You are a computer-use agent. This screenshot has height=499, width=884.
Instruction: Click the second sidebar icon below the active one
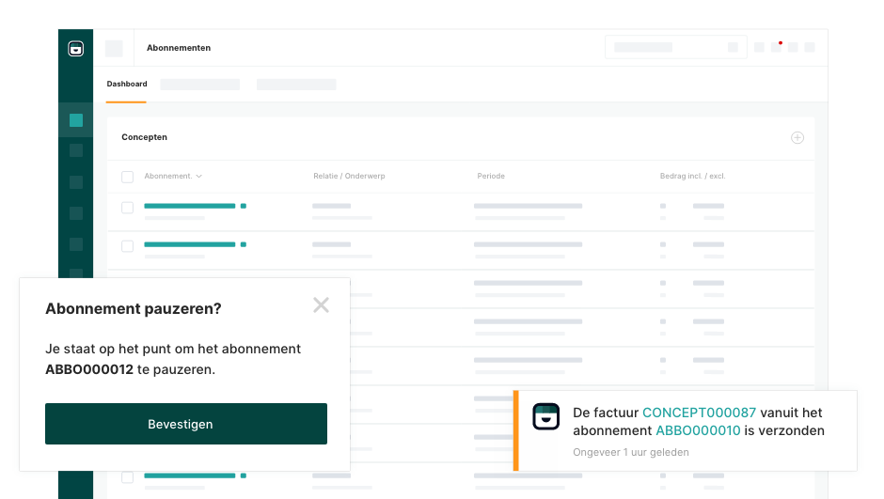pos(76,182)
